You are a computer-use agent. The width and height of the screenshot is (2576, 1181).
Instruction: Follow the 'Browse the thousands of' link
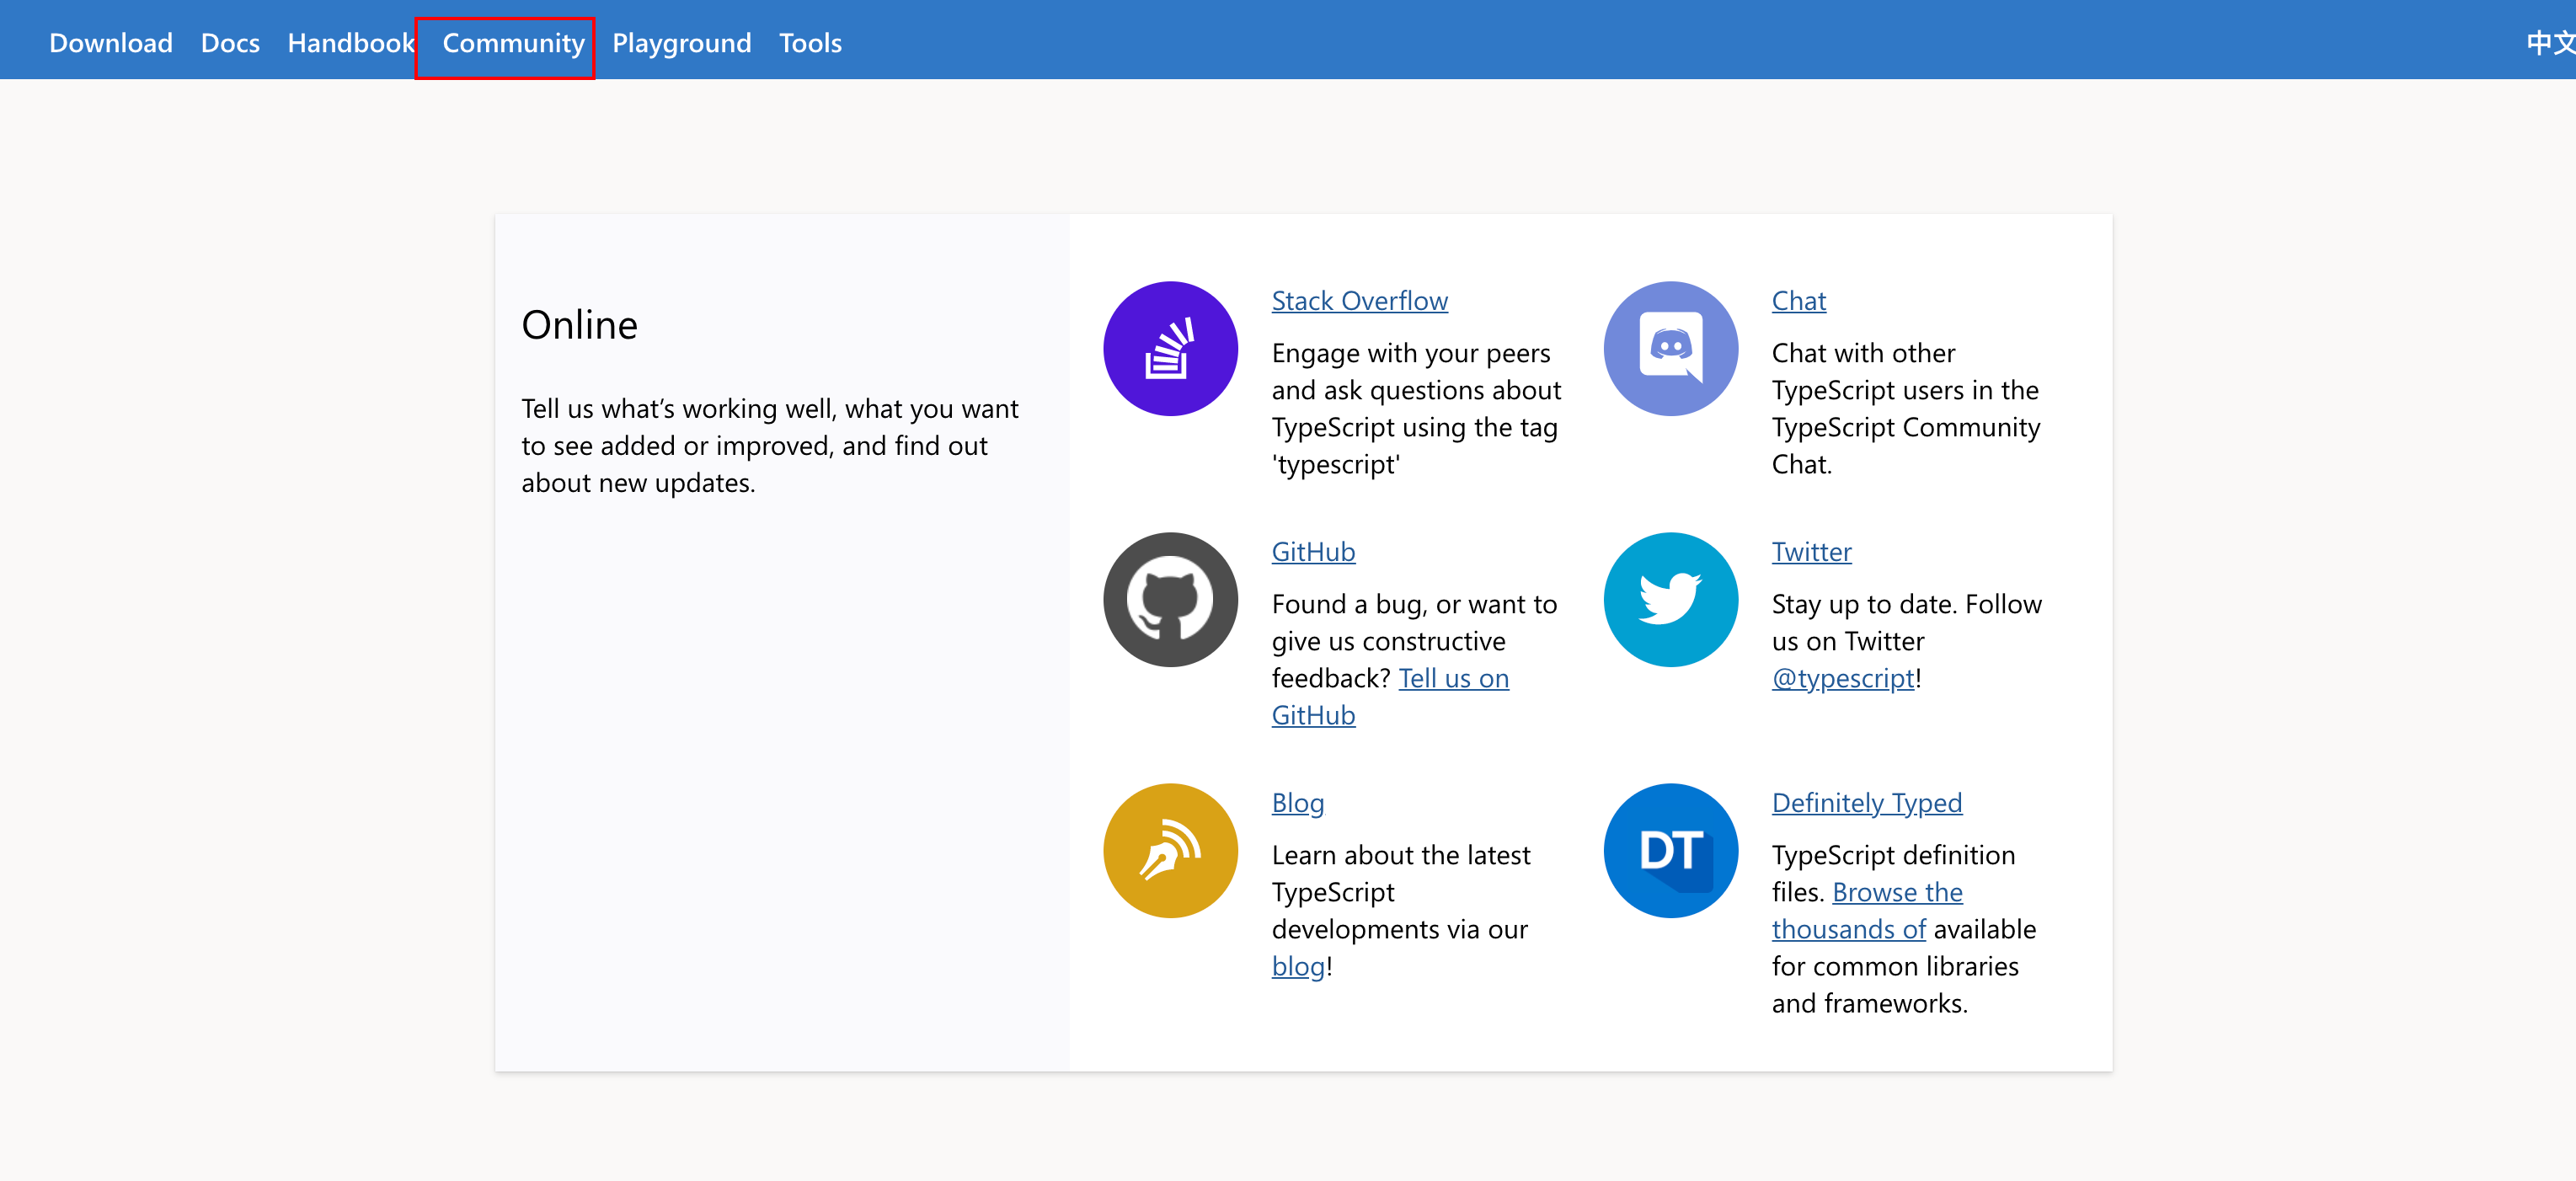pos(1897,892)
